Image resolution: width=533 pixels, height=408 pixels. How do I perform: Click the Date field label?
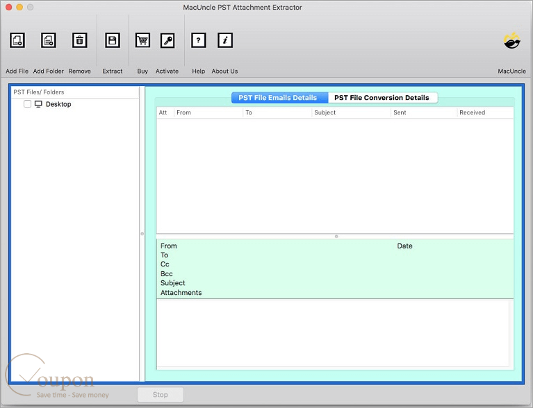tap(405, 246)
